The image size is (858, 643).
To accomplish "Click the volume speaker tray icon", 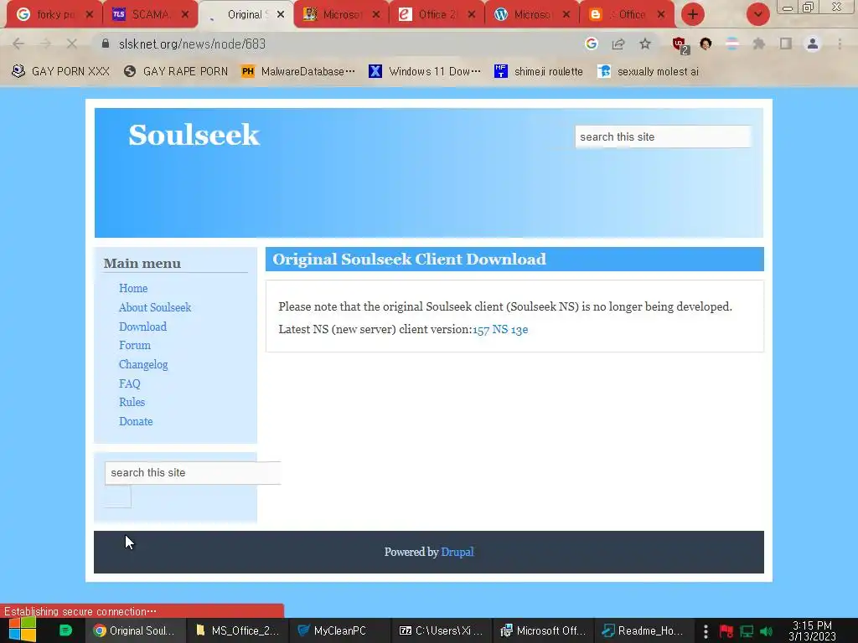I will pyautogui.click(x=766, y=631).
